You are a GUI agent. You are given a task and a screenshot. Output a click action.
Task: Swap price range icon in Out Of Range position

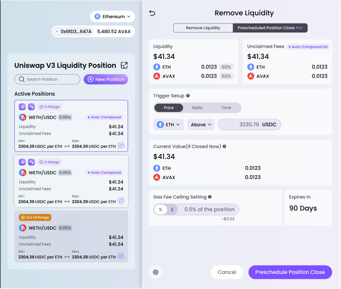pos(121,256)
